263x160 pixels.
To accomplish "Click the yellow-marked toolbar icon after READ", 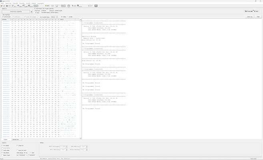I will click(x=47, y=6).
